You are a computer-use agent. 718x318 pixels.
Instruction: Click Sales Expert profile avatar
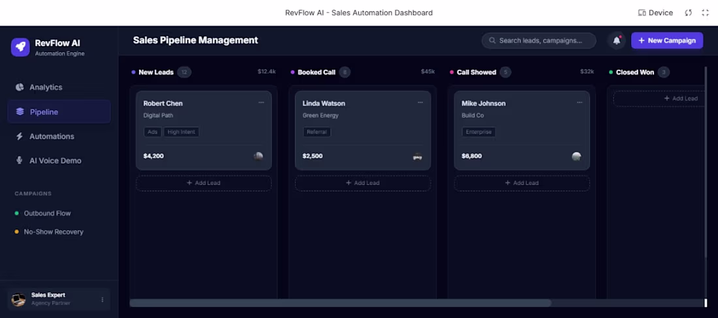coord(18,299)
